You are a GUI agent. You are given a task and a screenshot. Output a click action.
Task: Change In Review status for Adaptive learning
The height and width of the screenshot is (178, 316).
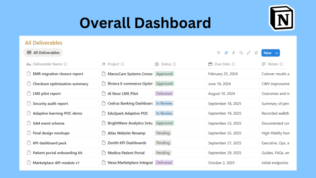pyautogui.click(x=164, y=113)
